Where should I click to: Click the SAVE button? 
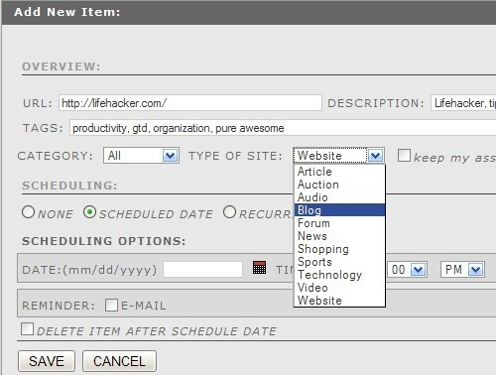point(47,361)
